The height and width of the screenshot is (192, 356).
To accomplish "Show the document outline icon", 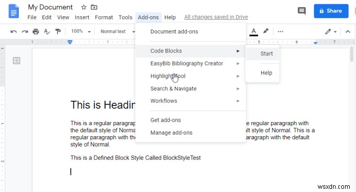I will coord(16,61).
